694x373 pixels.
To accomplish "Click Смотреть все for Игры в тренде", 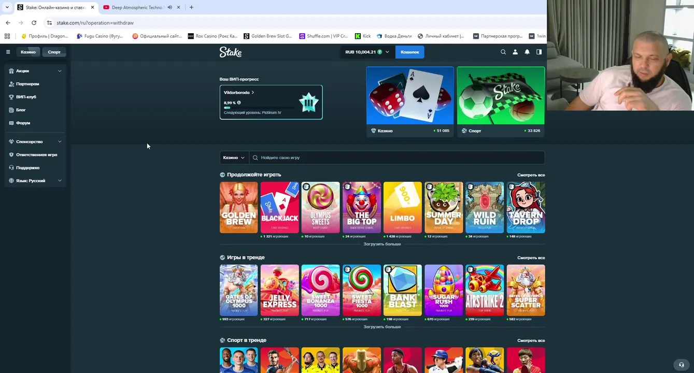I will click(531, 258).
